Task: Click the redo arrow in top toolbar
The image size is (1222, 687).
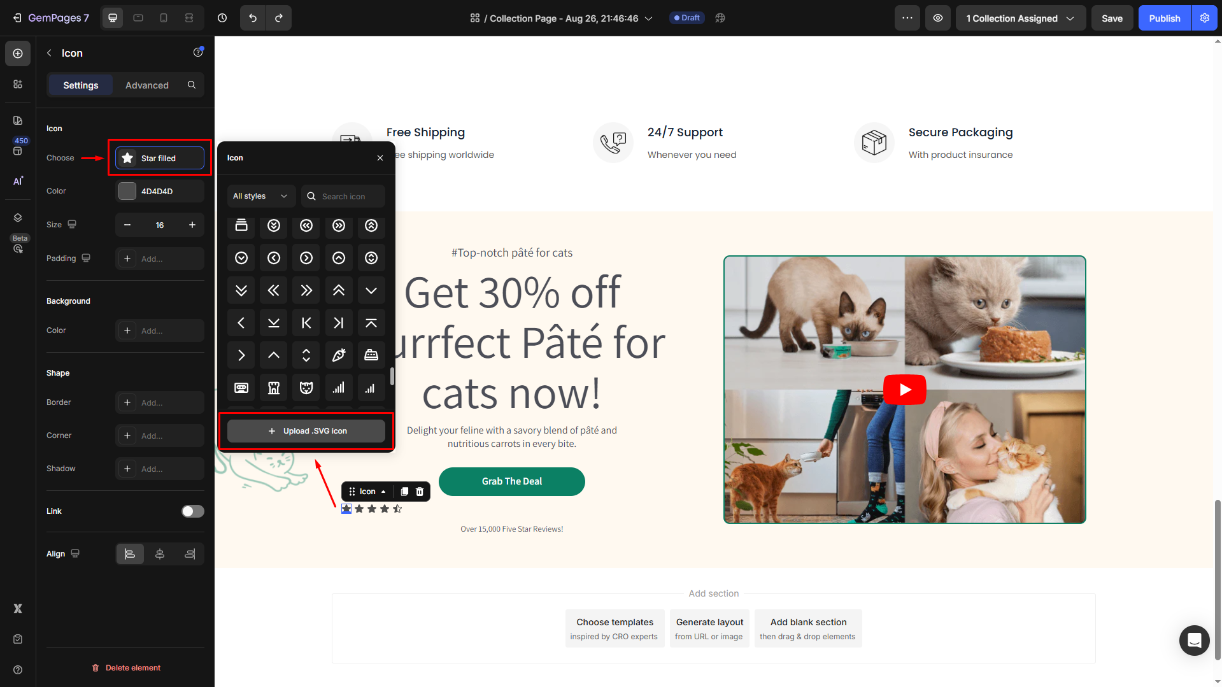Action: click(279, 18)
